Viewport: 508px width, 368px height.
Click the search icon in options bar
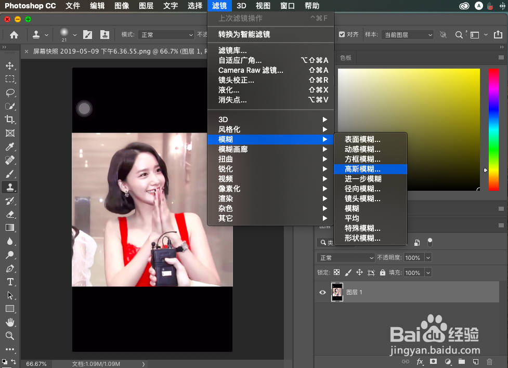click(x=459, y=35)
